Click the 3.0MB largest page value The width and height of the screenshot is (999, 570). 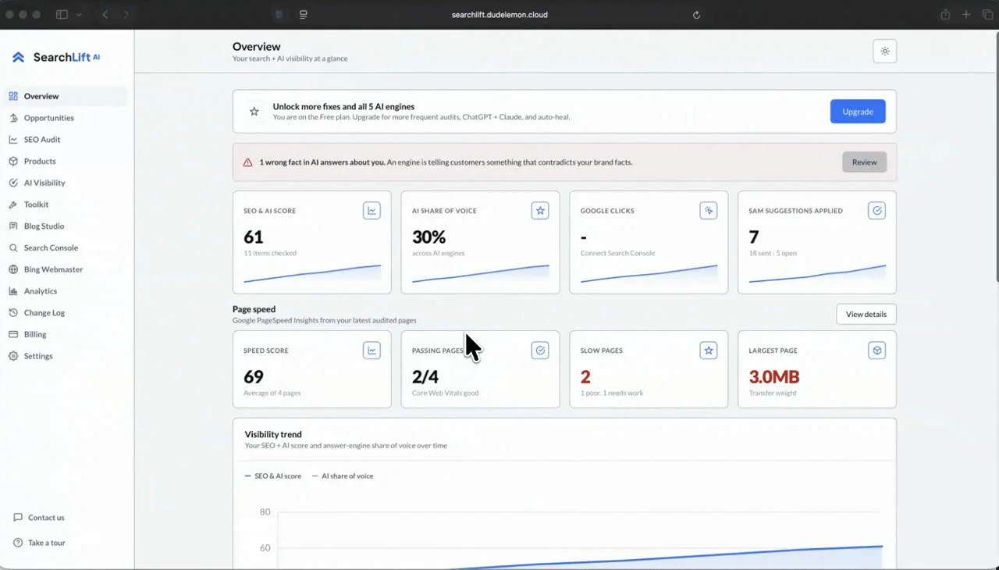point(774,376)
